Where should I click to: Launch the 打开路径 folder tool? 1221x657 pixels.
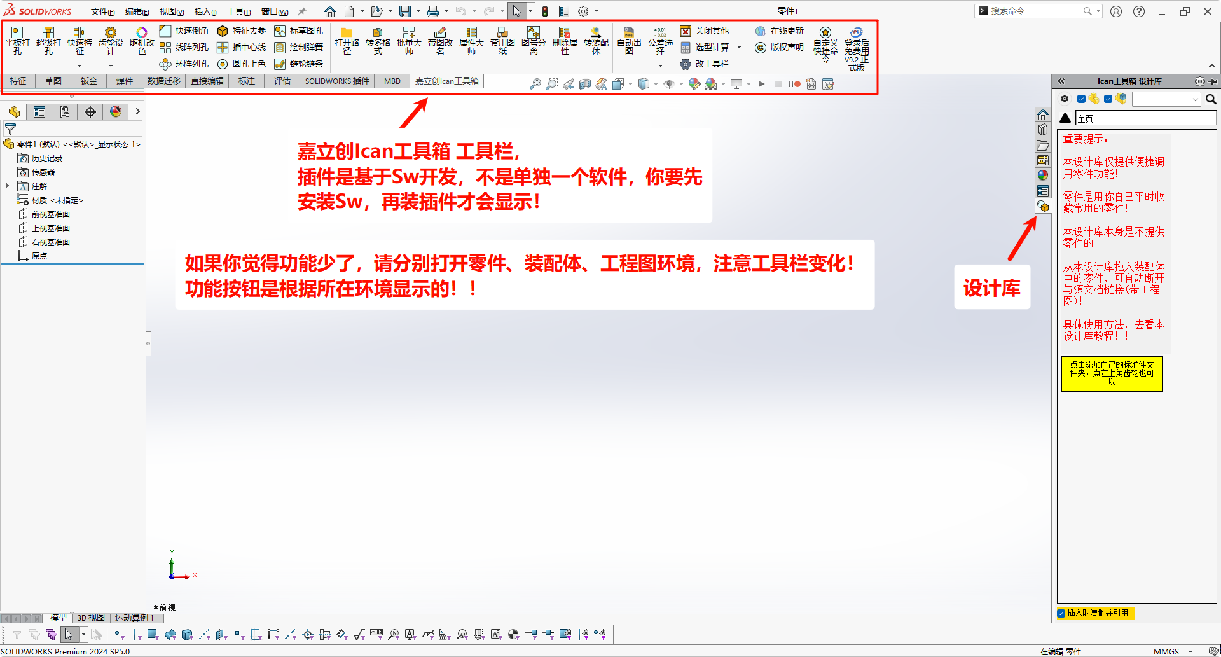click(x=347, y=33)
